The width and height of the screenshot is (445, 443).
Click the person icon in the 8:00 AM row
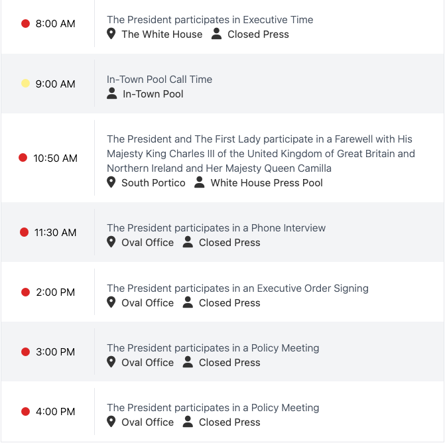[216, 34]
